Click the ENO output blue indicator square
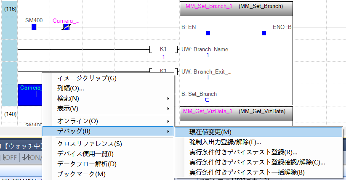 [264, 33]
